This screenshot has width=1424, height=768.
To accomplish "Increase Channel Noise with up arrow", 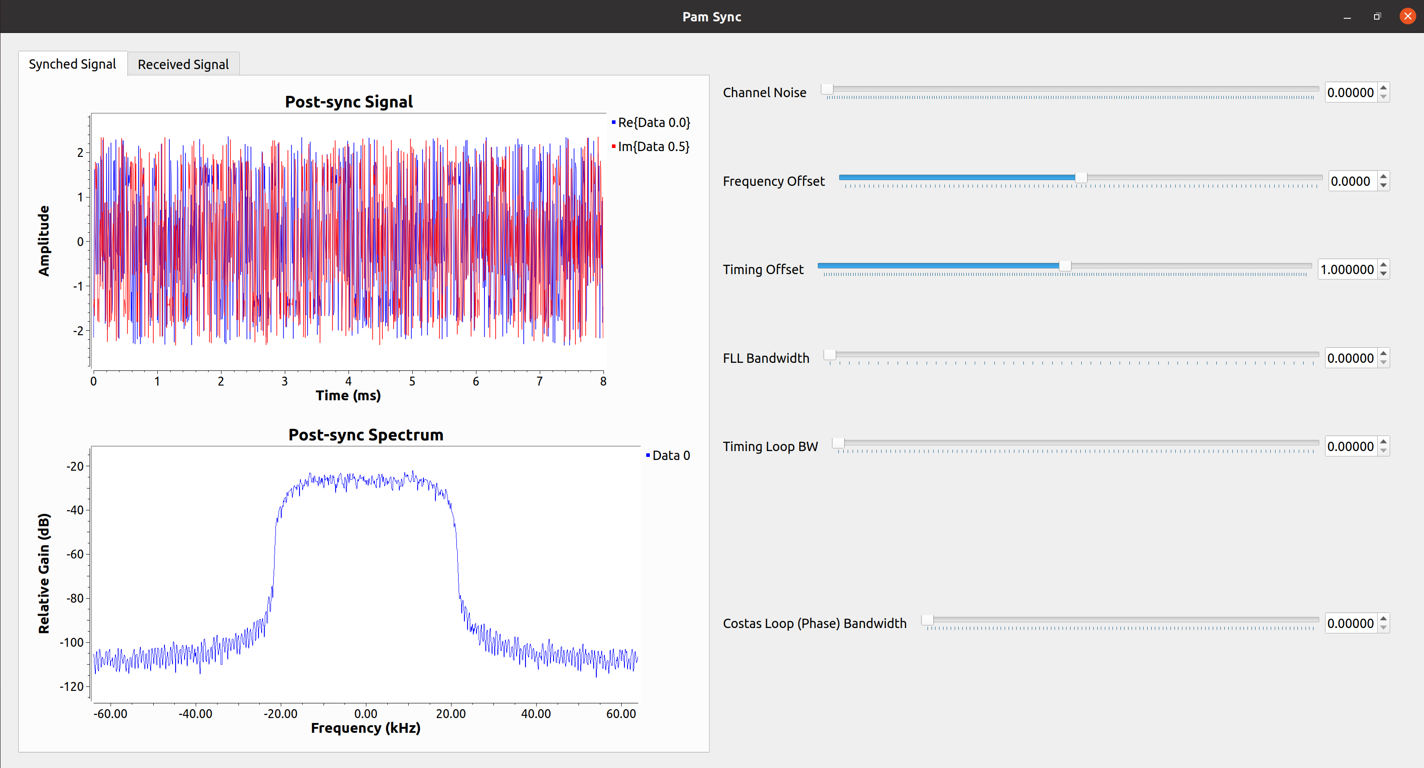I will 1383,87.
